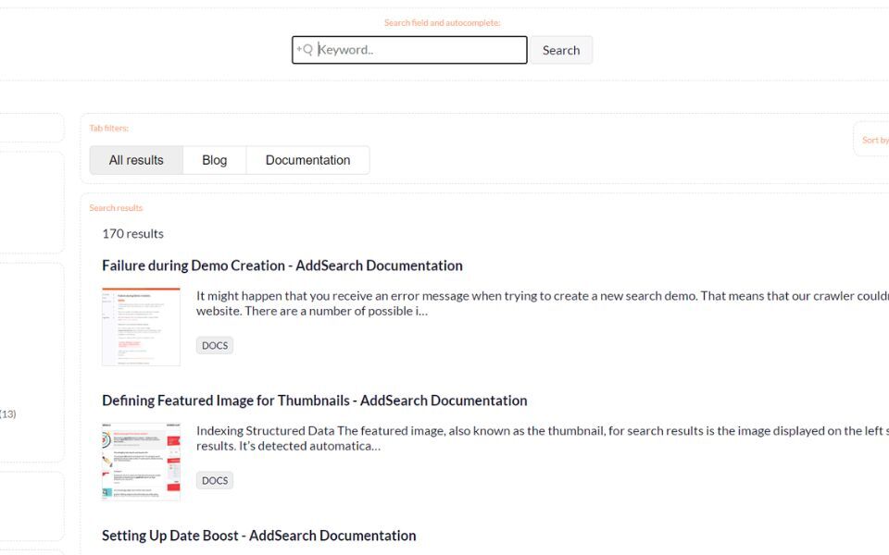Open Defining Featured Image for Thumbnails result
Image resolution: width=889 pixels, height=555 pixels.
[x=315, y=401]
